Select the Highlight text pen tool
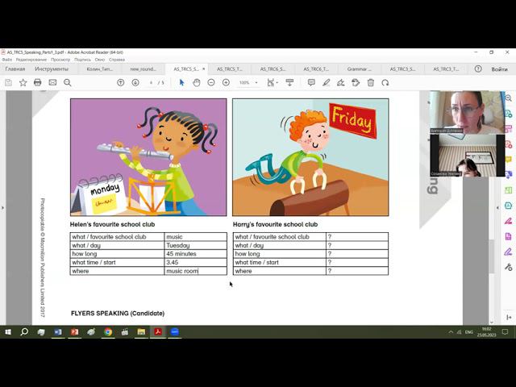Image resolution: width=516 pixels, height=387 pixels. coord(326,82)
